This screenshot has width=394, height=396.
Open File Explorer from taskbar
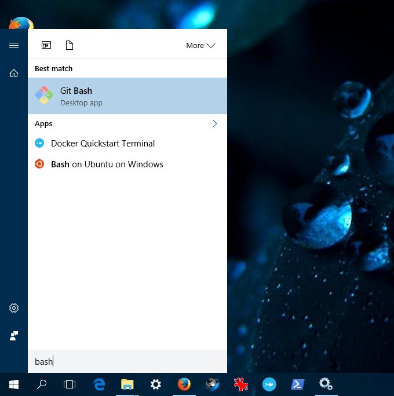pyautogui.click(x=127, y=384)
